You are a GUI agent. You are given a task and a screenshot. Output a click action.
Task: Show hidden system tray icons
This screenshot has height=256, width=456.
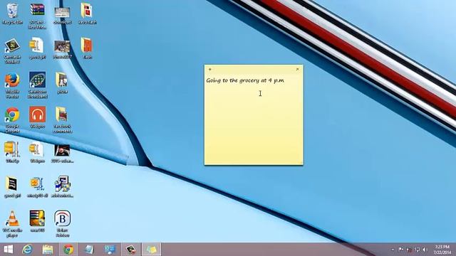(x=393, y=250)
